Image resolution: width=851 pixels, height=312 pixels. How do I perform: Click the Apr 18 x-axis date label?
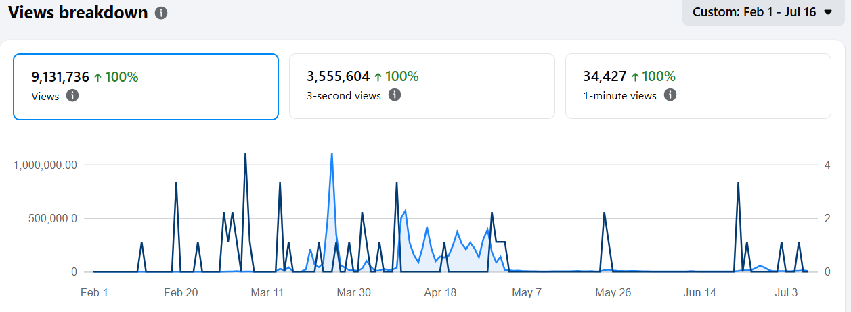(x=441, y=292)
